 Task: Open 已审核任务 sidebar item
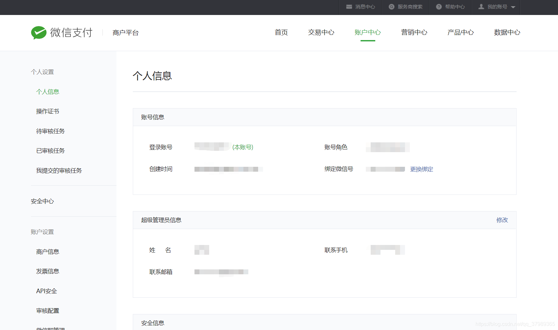tap(51, 151)
